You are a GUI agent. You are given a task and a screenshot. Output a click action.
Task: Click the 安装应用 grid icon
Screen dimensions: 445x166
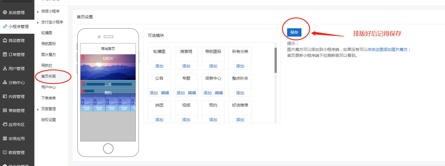pos(5,139)
